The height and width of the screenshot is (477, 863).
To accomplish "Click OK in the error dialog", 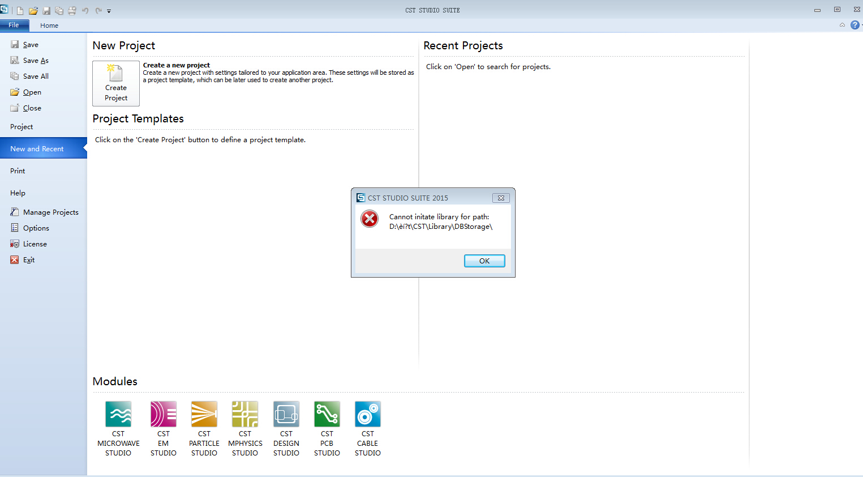I will [x=484, y=261].
